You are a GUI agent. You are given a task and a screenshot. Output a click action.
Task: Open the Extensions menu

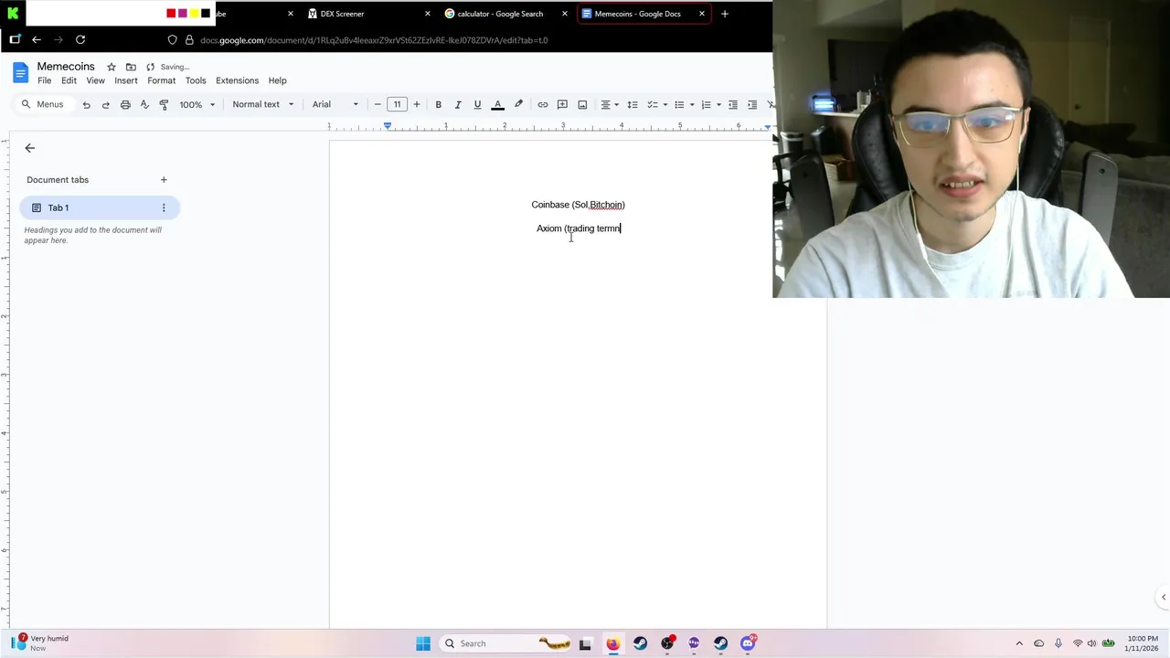click(x=237, y=80)
